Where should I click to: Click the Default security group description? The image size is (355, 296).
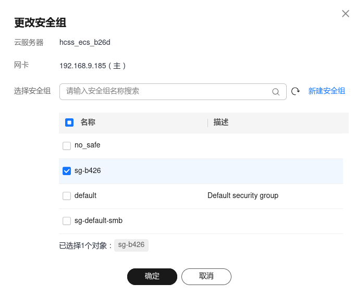pyautogui.click(x=242, y=195)
